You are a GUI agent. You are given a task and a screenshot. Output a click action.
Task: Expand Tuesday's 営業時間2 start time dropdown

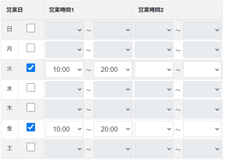154,69
